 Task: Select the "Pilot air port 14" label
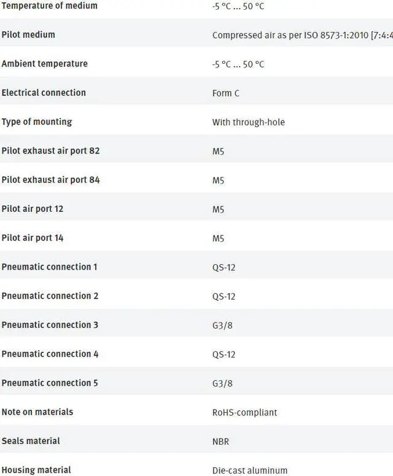pyautogui.click(x=33, y=238)
